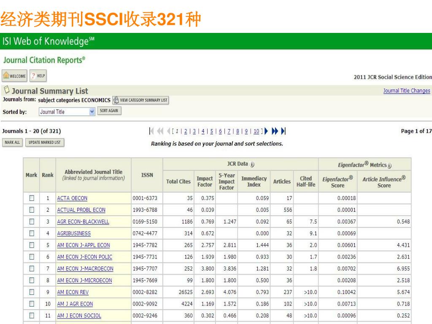Viewport: 432px width, 324px height.
Task: Open page 8 of results
Action: pyautogui.click(x=238, y=132)
